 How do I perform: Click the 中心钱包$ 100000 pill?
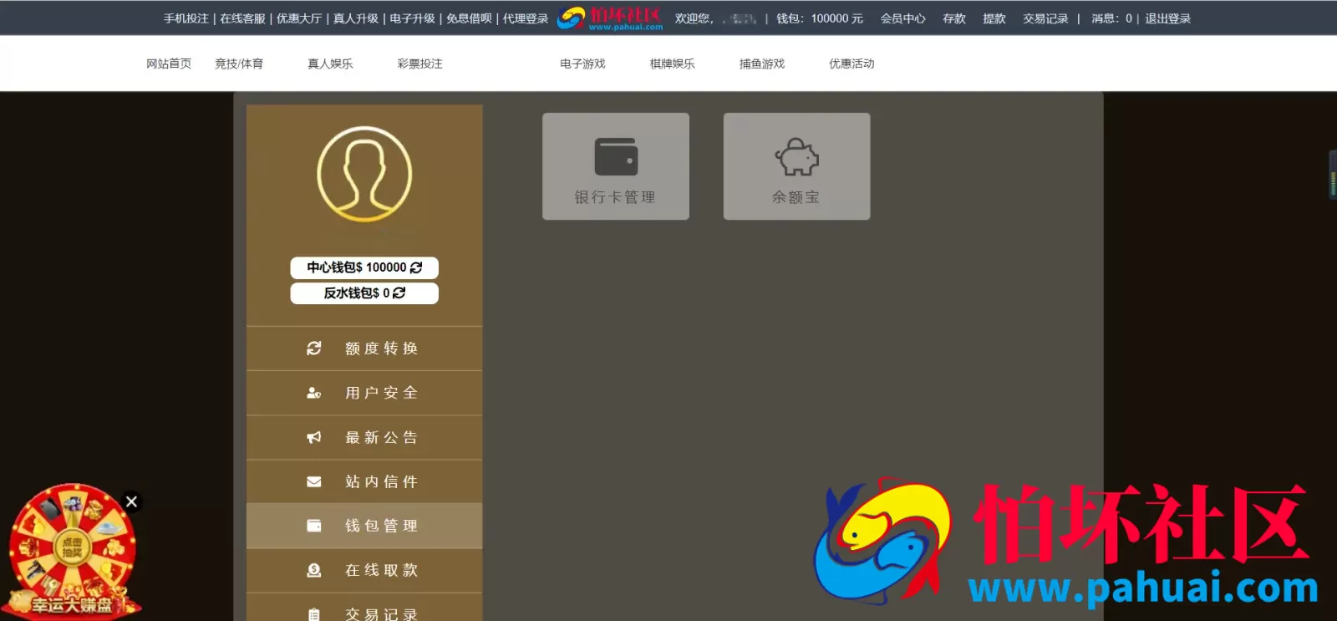pyautogui.click(x=364, y=267)
